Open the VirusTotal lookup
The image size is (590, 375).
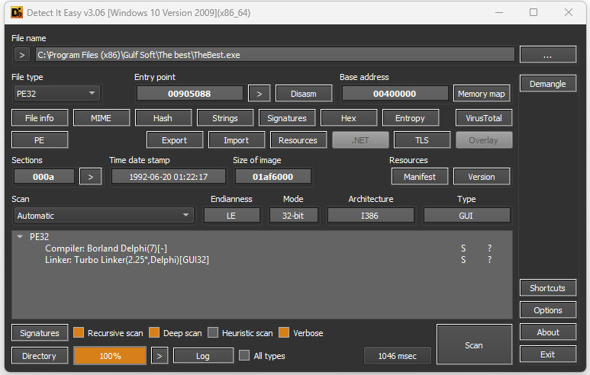(x=484, y=118)
